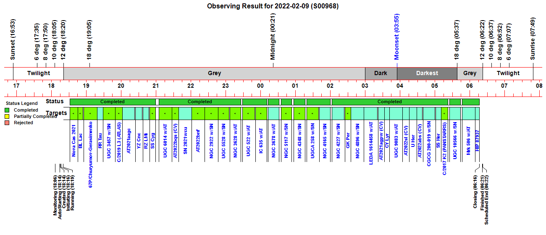Open IC 635 w/AT target
Image resolution: width=546 pixels, height=235 pixels.
coord(261,141)
